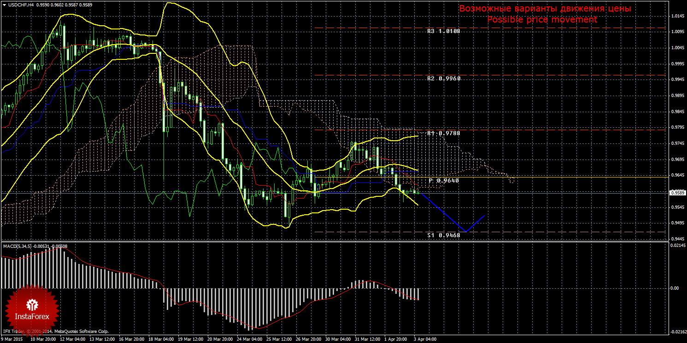Click the dropdown triangle beside USDCHF,H4

[4, 5]
